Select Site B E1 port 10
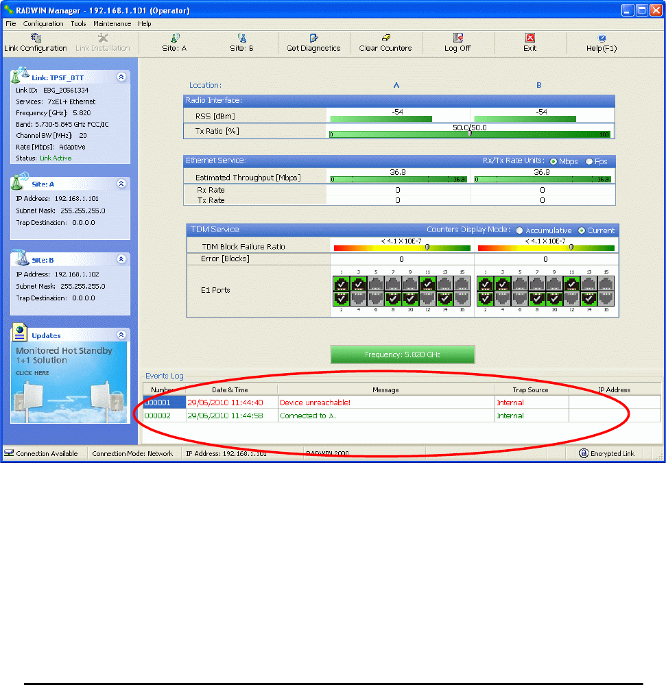The width and height of the screenshot is (666, 696). (555, 299)
